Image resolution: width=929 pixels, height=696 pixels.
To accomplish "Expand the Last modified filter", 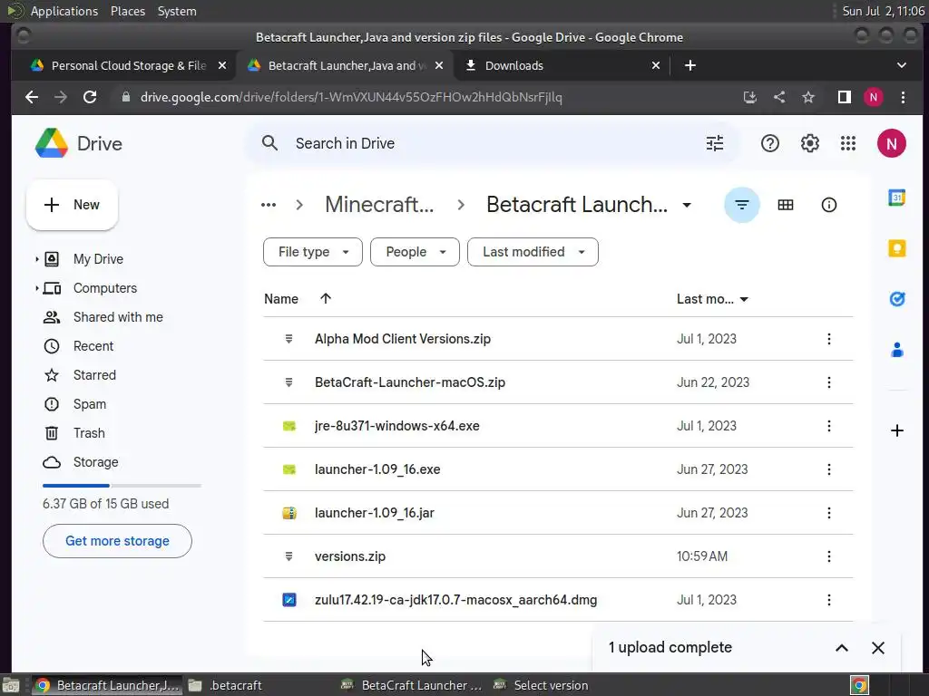I will click(533, 252).
